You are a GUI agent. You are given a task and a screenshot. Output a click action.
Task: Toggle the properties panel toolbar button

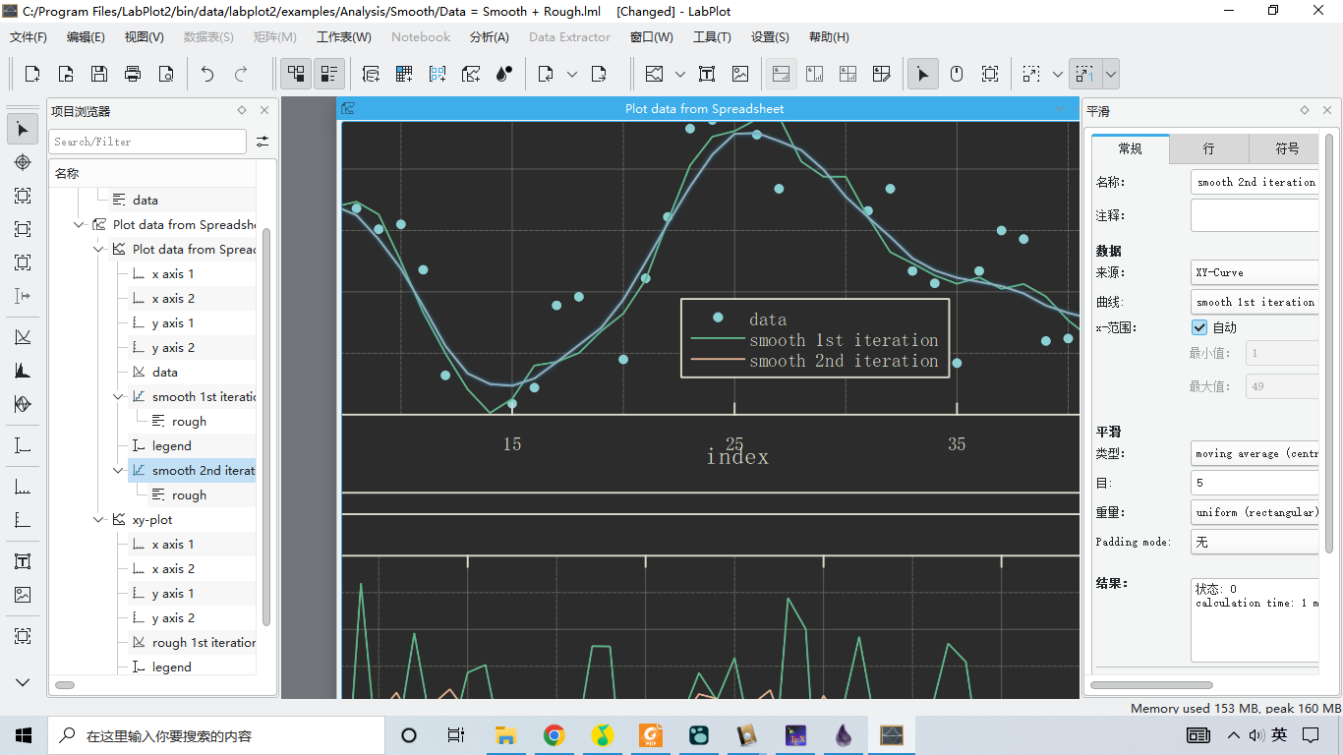tap(329, 74)
